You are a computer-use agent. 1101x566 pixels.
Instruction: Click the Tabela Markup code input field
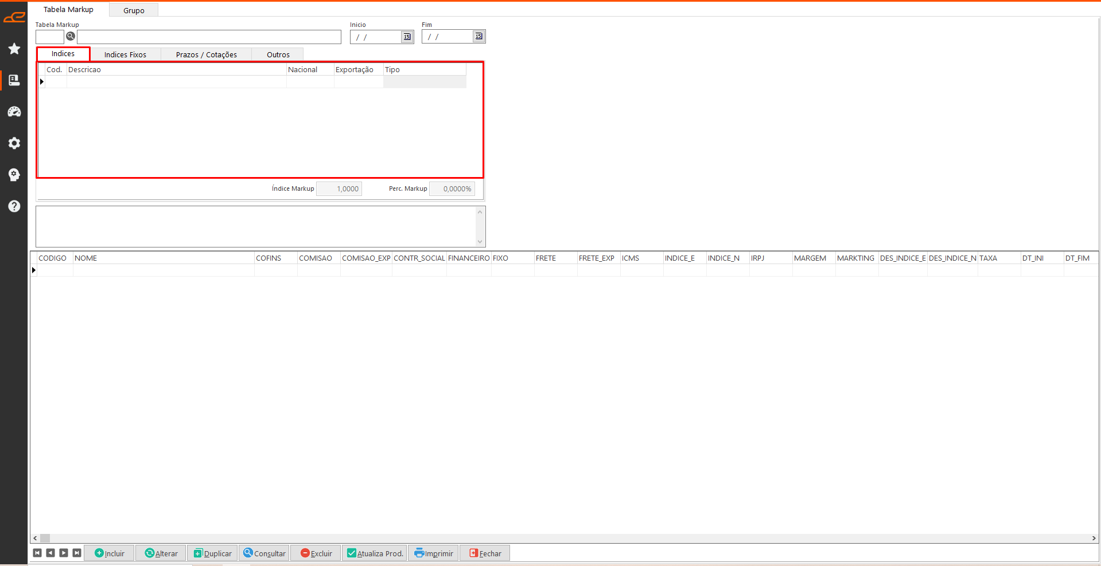tap(50, 37)
